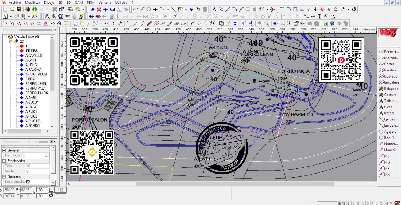The width and height of the screenshot is (401, 205).
Task: Click the red X icon in the top toolbar
Action: [x=99, y=9]
